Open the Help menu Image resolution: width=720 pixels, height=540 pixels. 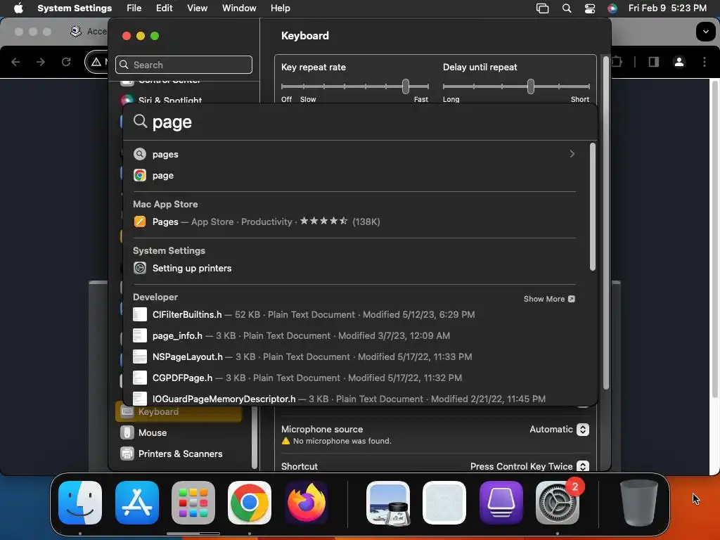(280, 8)
